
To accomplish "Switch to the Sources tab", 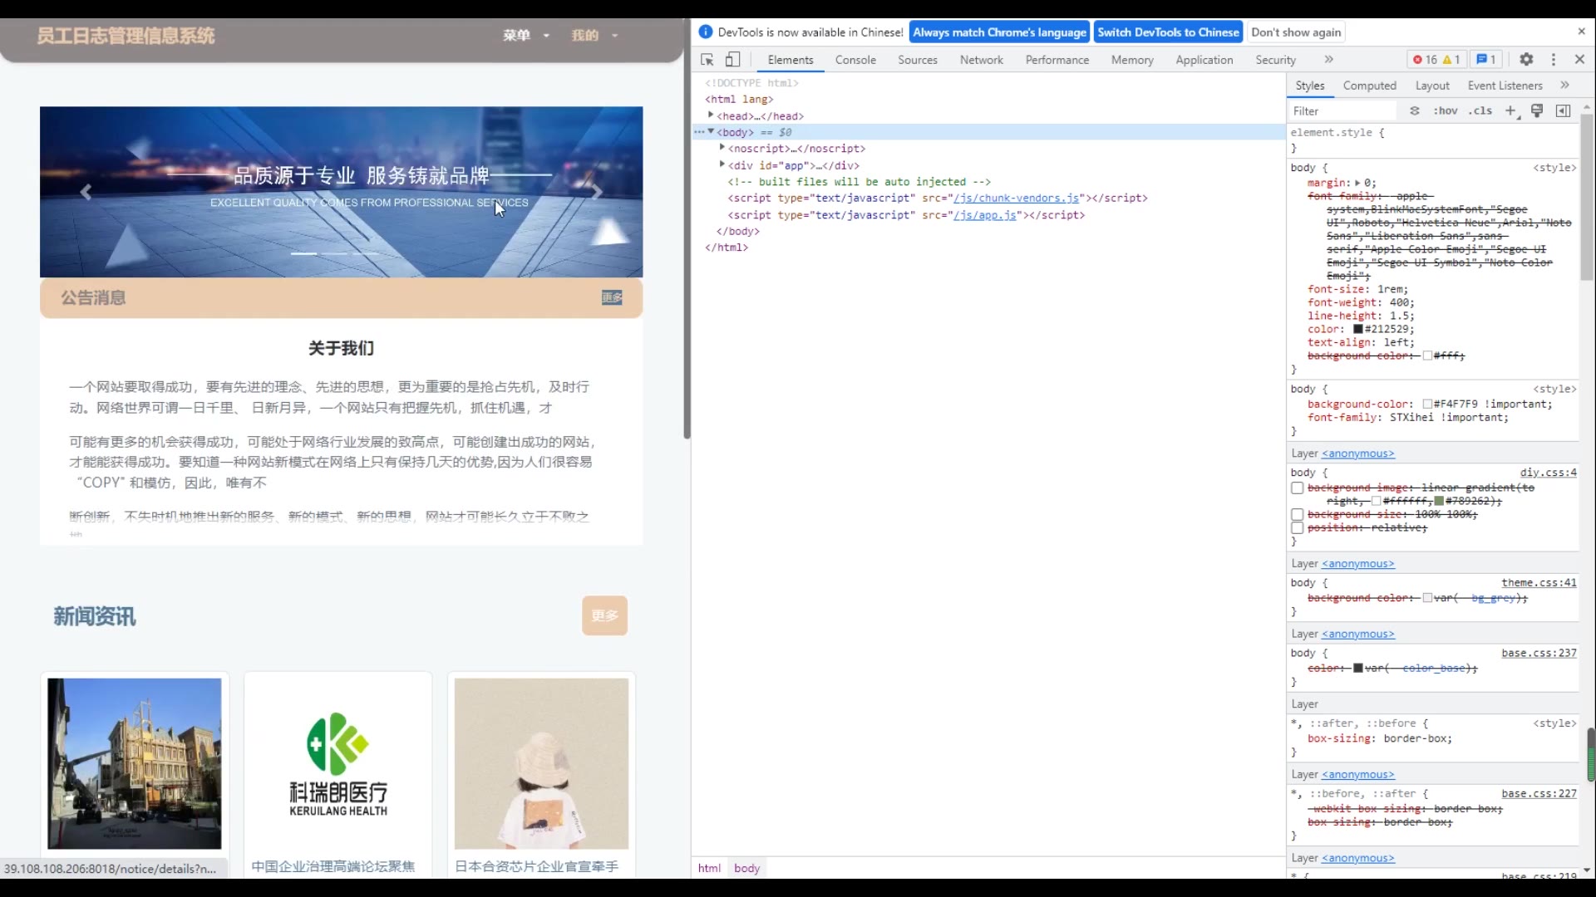I will point(918,60).
